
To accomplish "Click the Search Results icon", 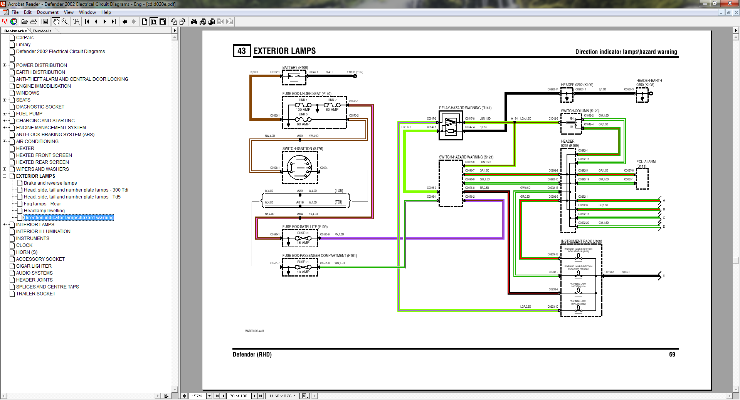I will pos(212,22).
